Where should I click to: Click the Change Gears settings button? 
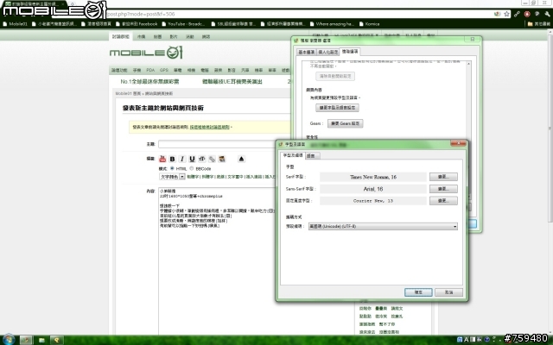[346, 123]
